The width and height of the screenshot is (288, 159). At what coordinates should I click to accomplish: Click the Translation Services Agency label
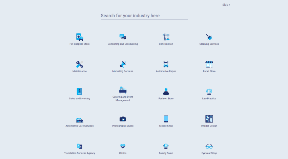coord(80,153)
